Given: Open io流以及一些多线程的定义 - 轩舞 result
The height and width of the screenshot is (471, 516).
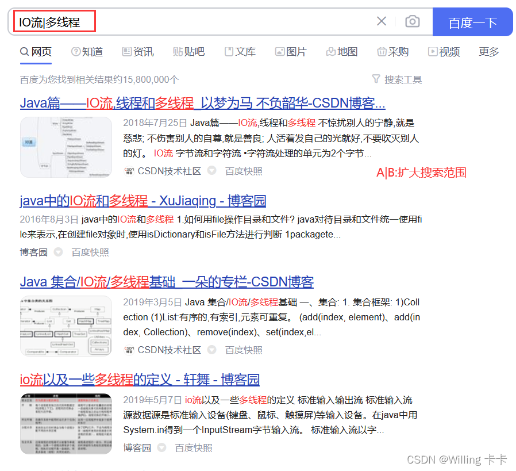Looking at the screenshot, I should click(140, 380).
